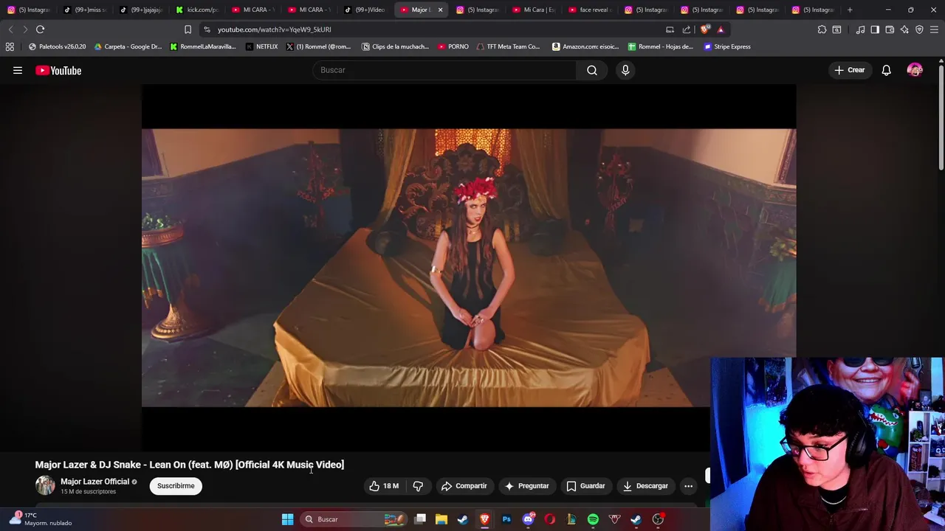Click the Descargar button
The width and height of the screenshot is (945, 531).
[645, 486]
